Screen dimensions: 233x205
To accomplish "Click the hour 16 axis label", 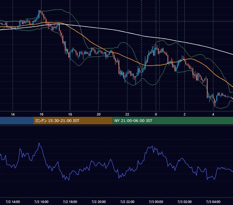I will pyautogui.click(x=41, y=114).
